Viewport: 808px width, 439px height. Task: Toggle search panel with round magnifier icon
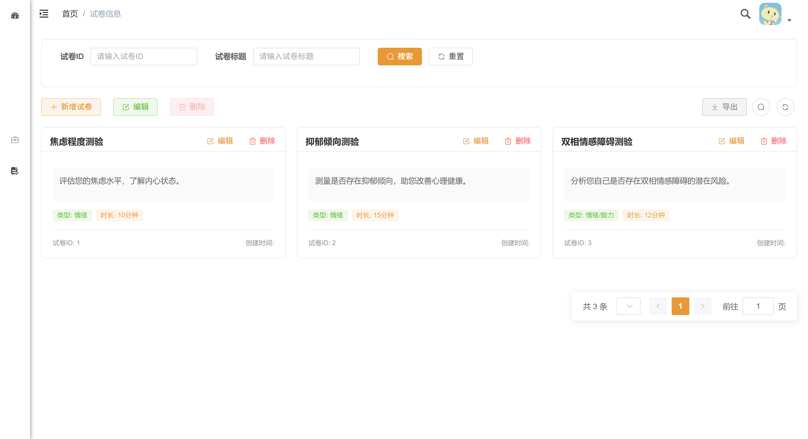pyautogui.click(x=761, y=107)
